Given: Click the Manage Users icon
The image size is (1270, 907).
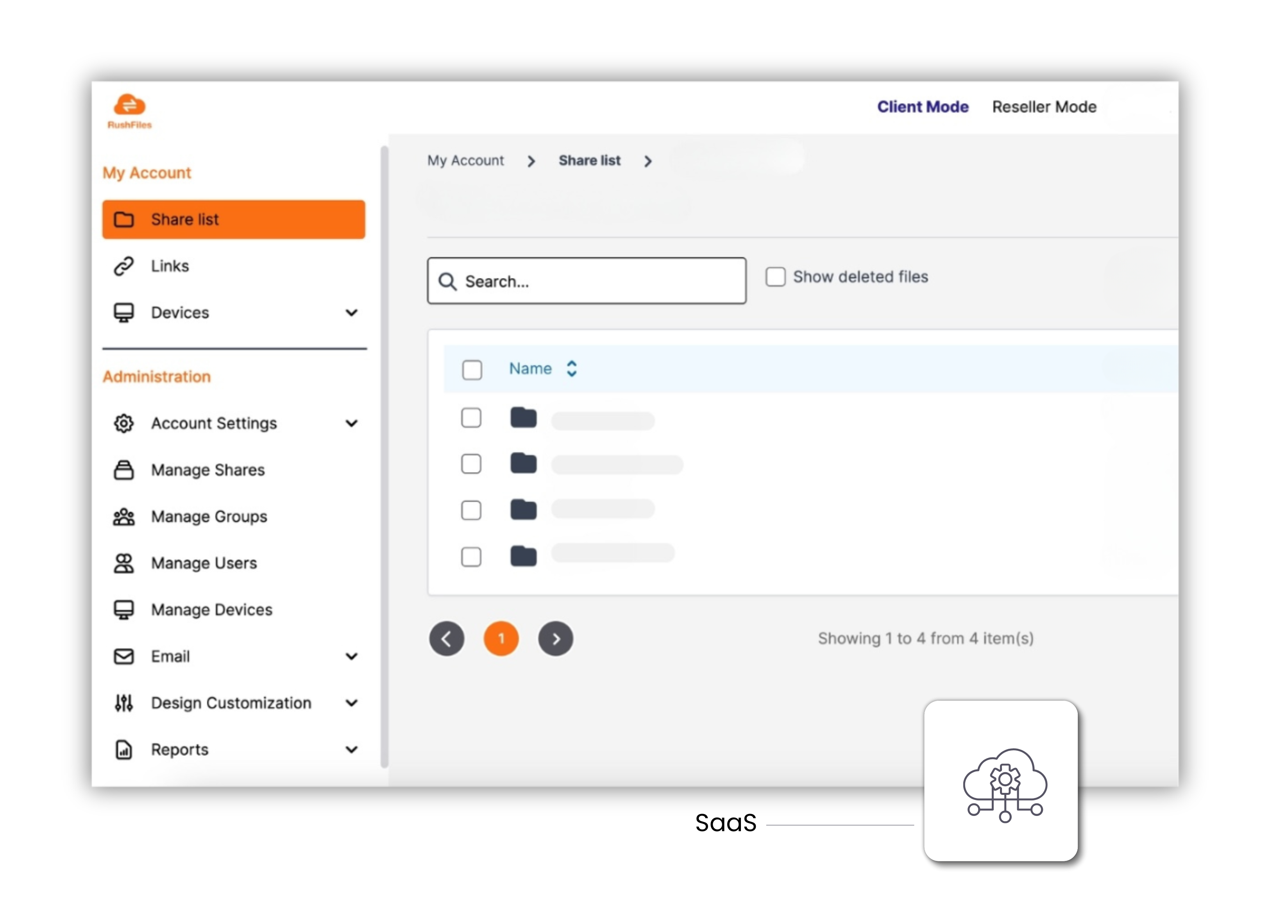Looking at the screenshot, I should tap(124, 563).
